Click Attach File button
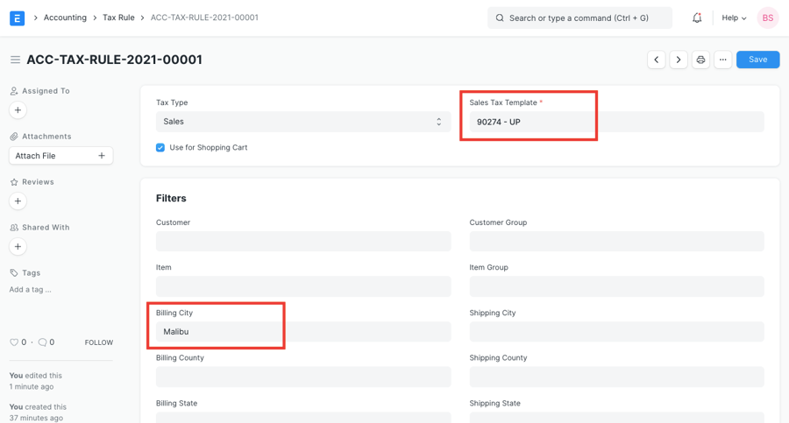The width and height of the screenshot is (789, 423). click(x=60, y=156)
